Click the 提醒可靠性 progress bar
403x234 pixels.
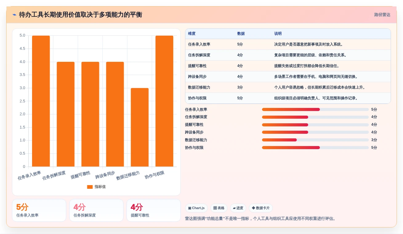[315, 125]
